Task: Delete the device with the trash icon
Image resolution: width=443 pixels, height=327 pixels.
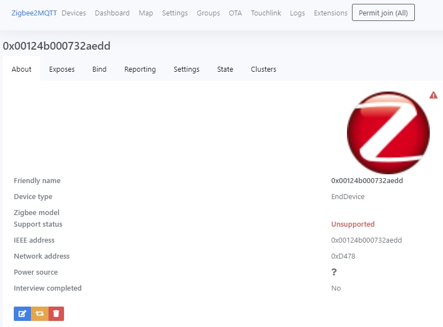Action: (55, 313)
